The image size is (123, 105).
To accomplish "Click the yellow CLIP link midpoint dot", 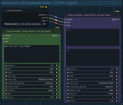I will coord(56,20).
